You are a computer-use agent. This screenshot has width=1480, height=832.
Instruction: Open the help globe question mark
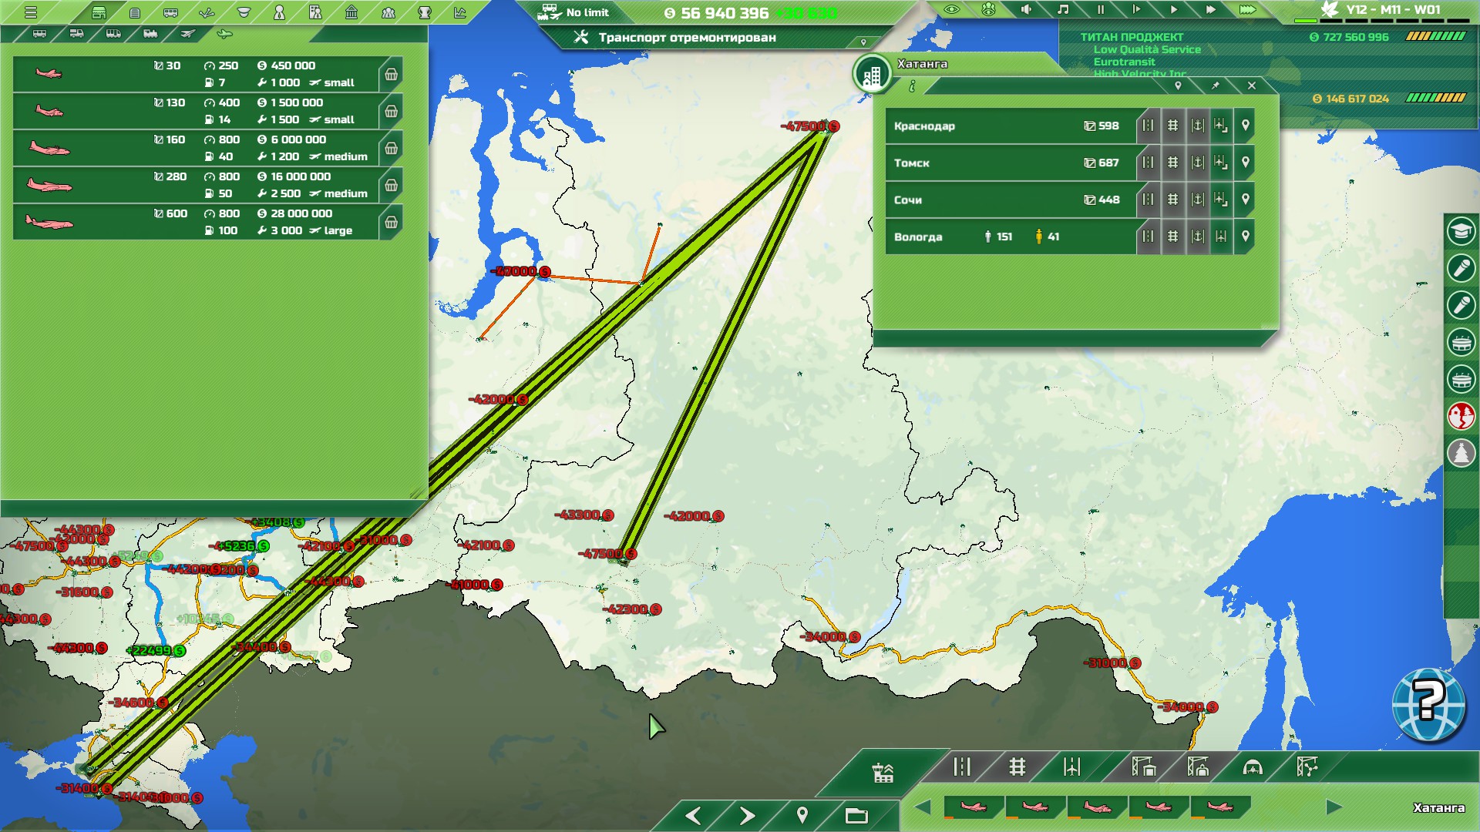1428,705
